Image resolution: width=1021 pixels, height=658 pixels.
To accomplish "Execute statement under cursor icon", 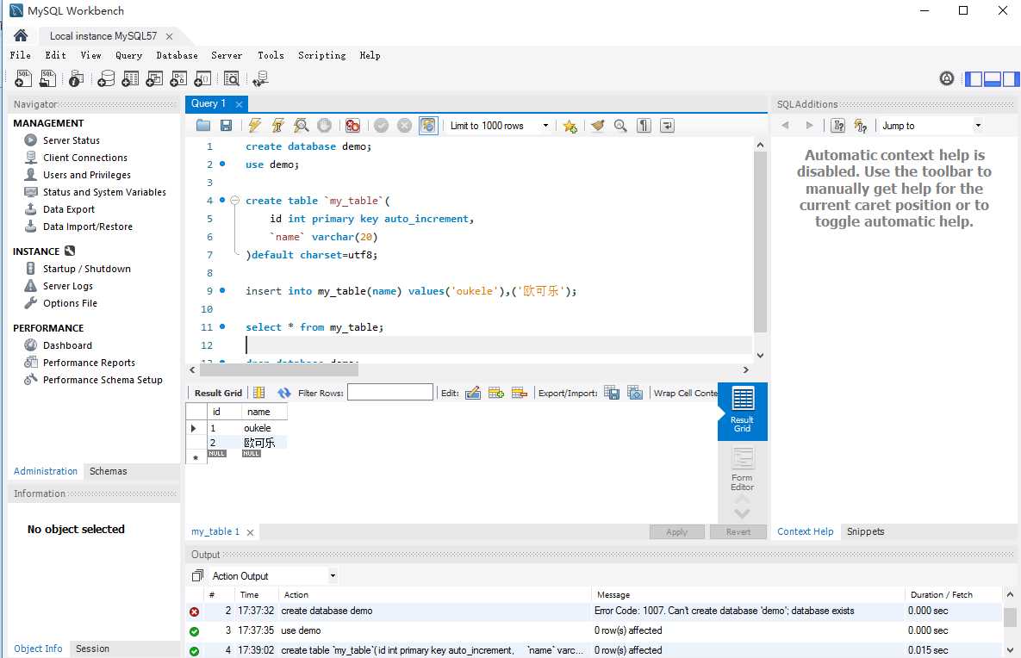I will click(x=278, y=126).
